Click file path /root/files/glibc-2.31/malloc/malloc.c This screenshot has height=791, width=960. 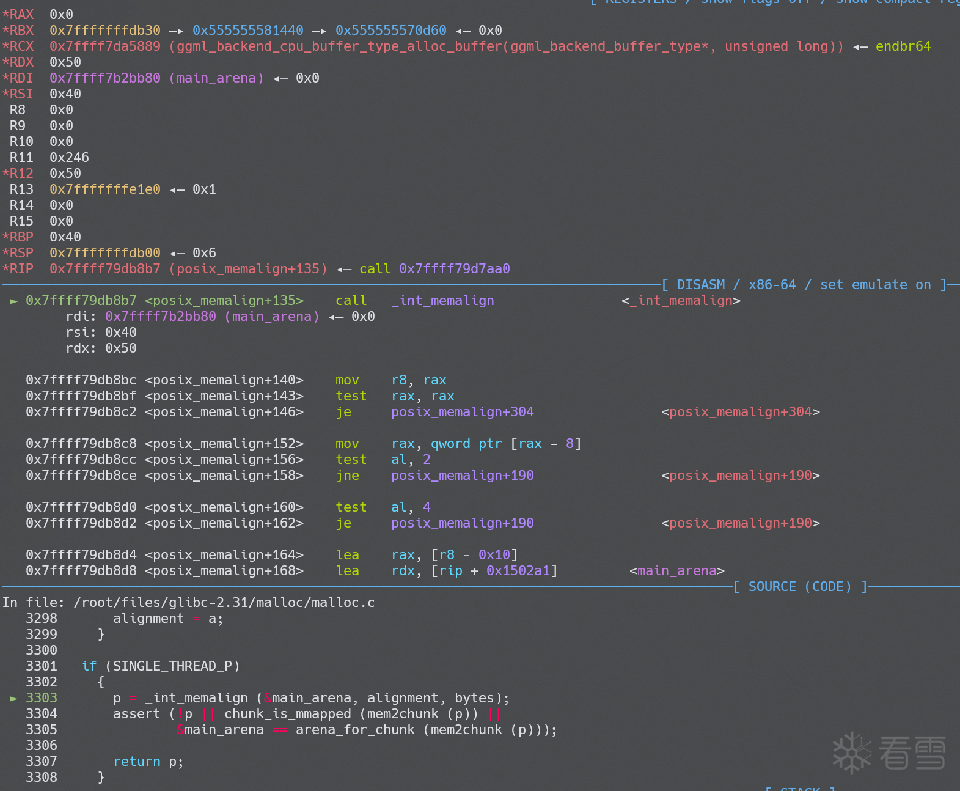pos(224,602)
